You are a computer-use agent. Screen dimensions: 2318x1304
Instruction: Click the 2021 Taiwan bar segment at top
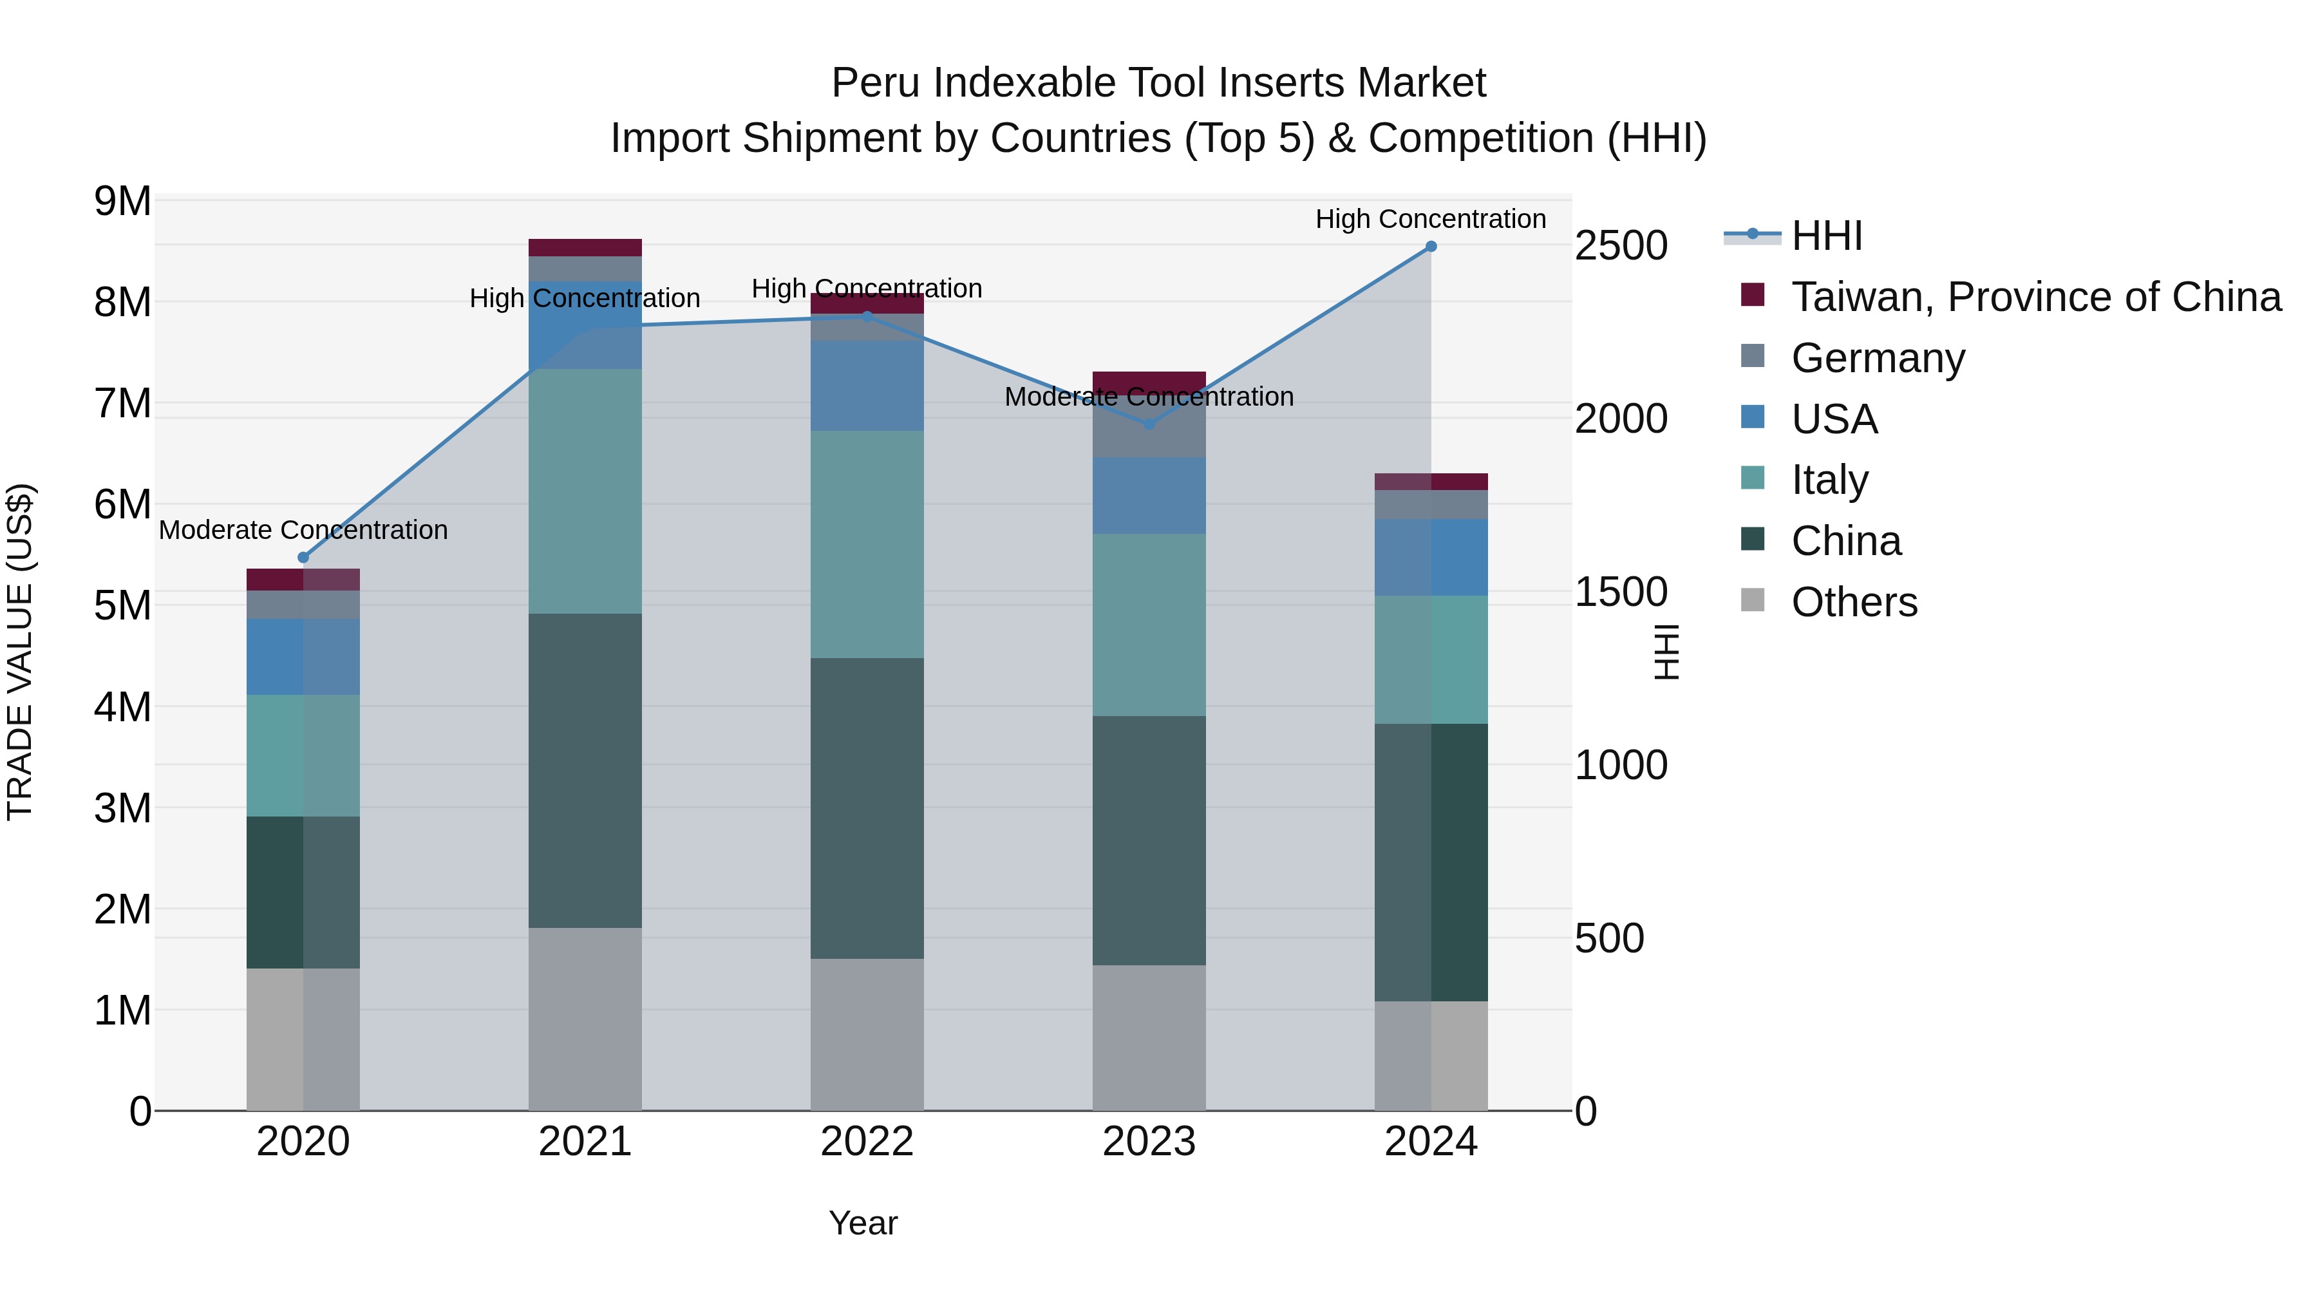click(x=585, y=247)
